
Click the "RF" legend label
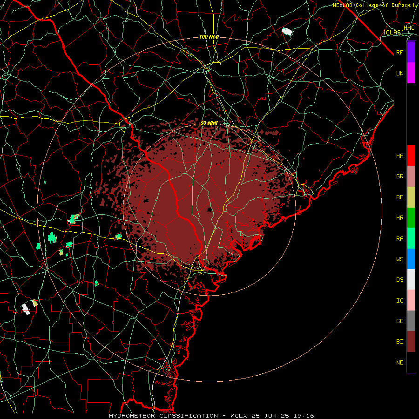coord(399,52)
